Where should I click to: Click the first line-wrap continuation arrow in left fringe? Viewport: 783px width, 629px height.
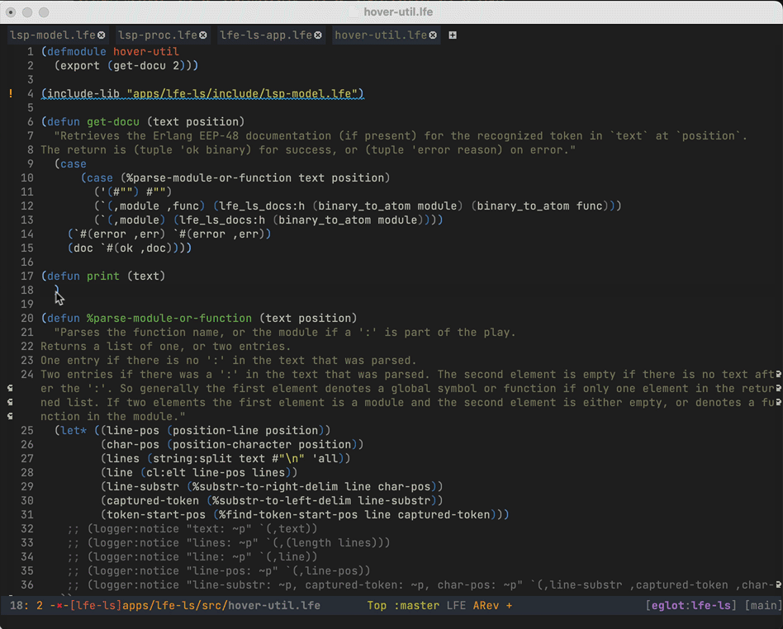point(10,389)
